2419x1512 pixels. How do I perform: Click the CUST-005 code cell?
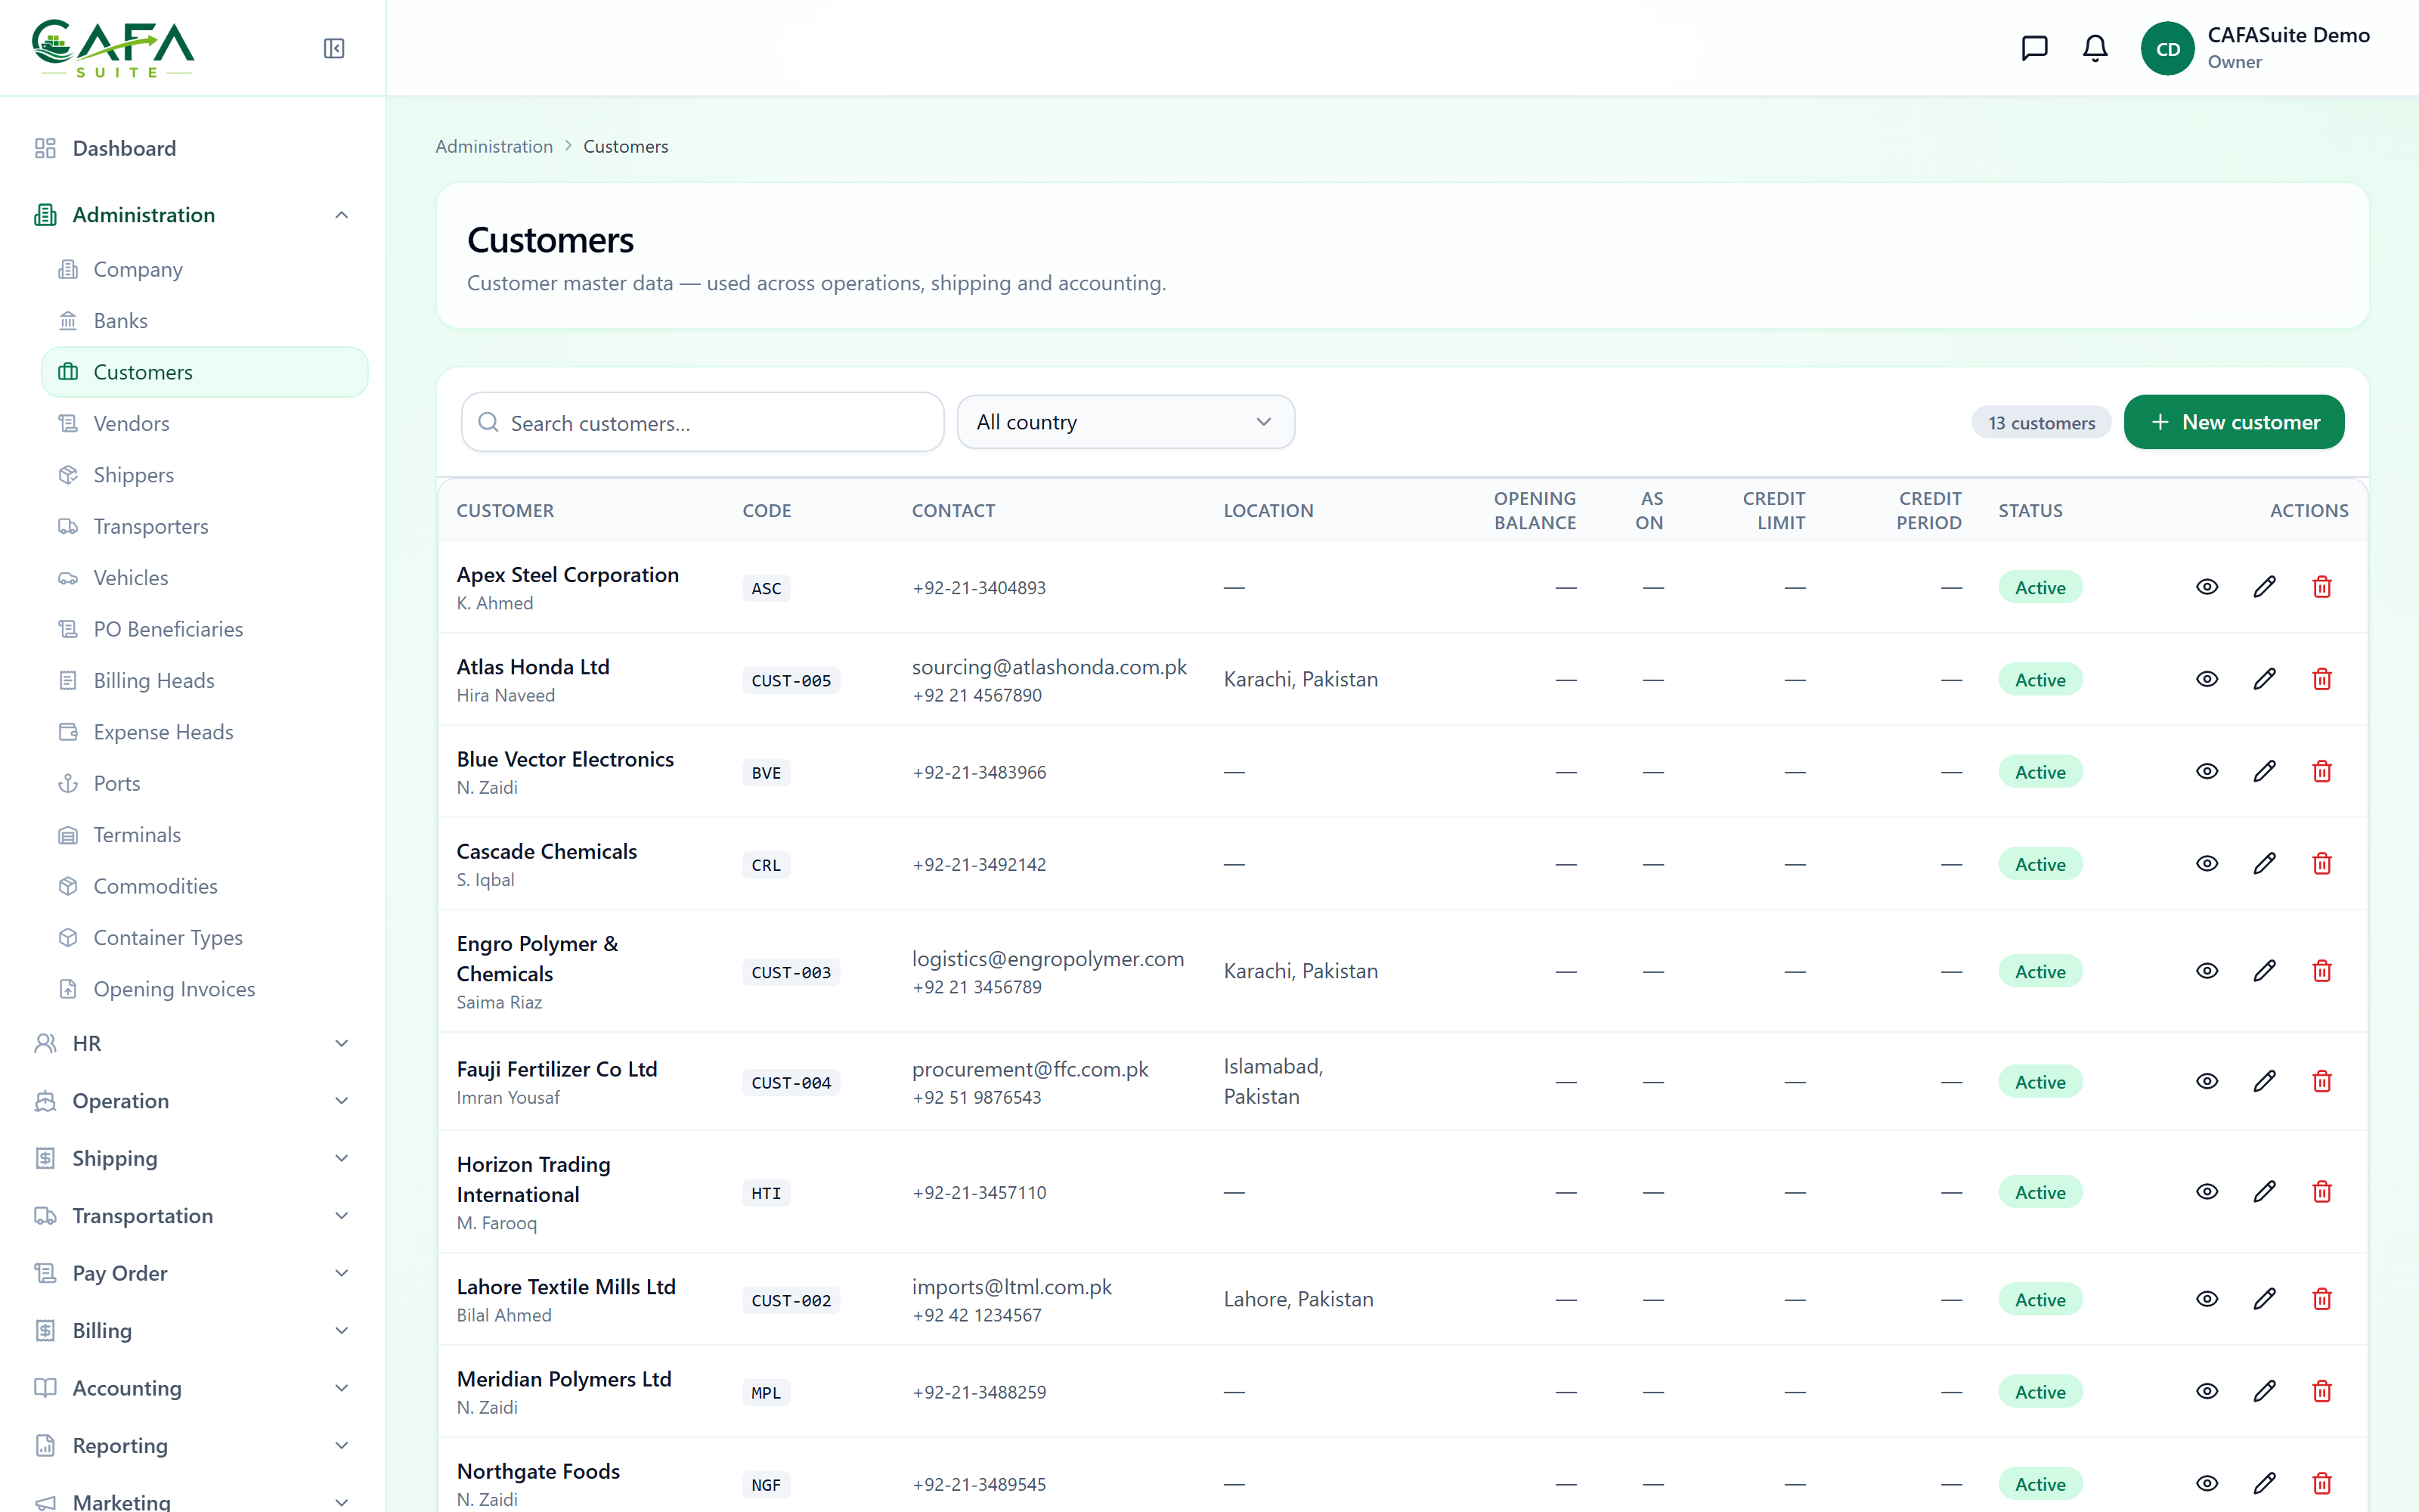(791, 680)
